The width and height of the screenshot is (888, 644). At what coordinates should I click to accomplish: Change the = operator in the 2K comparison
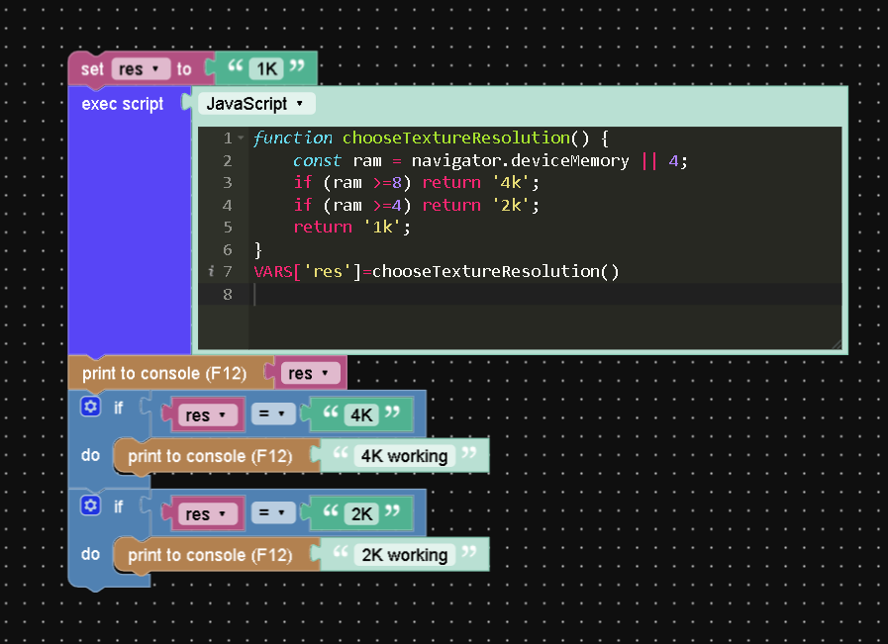point(272,513)
